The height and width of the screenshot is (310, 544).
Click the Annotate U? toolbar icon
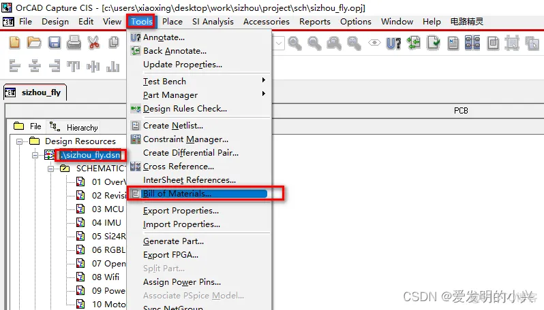(394, 44)
